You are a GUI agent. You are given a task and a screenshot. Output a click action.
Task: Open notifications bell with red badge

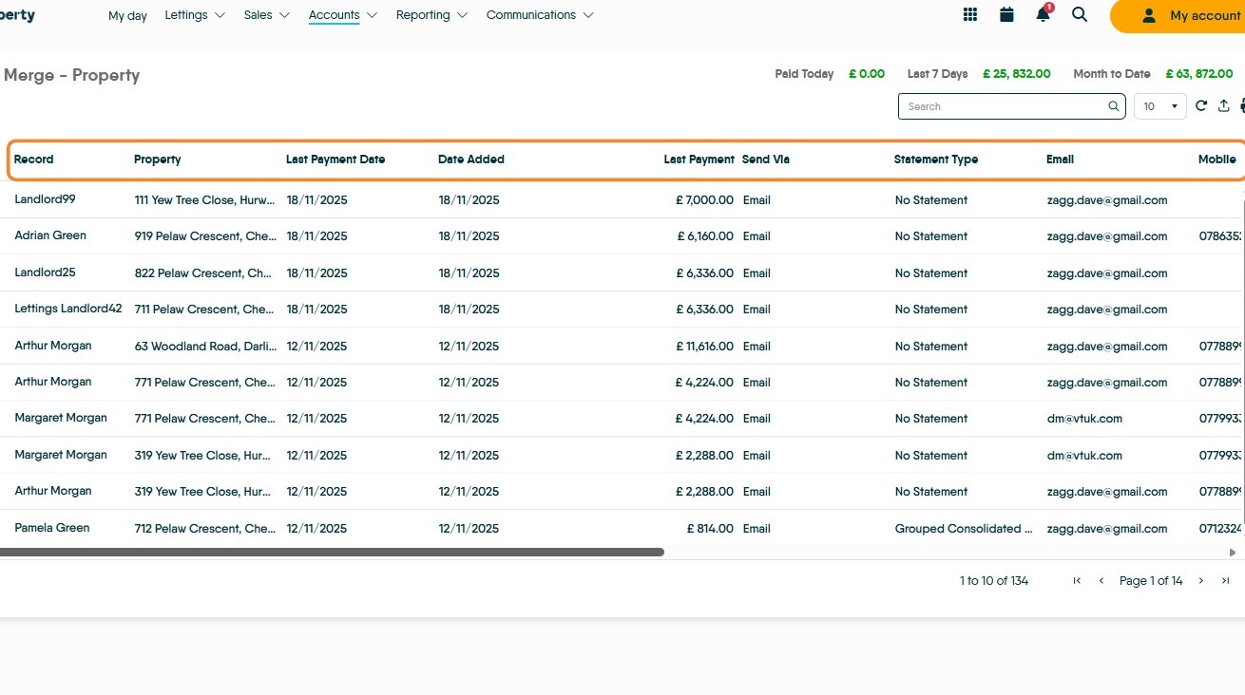1044,15
